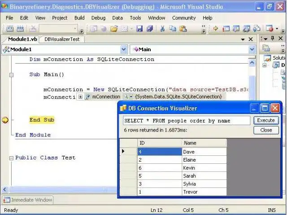Image resolution: width=287 pixels, height=215 pixels.
Task: Close the active document tab with X
Action: tap(251, 39)
